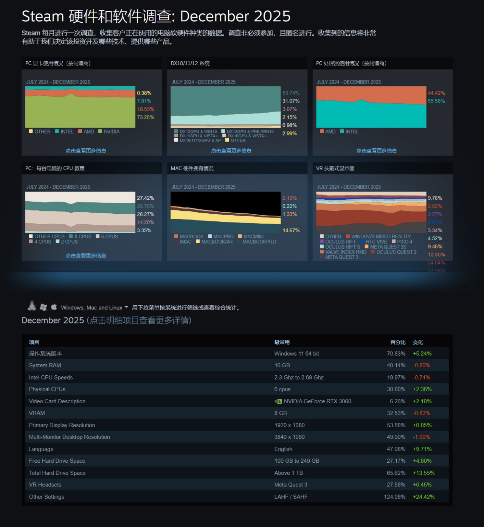Screen dimensions: 484x527
Task: Open more info link under DX10/11/12 系统 chart
Action: pyautogui.click(x=231, y=151)
